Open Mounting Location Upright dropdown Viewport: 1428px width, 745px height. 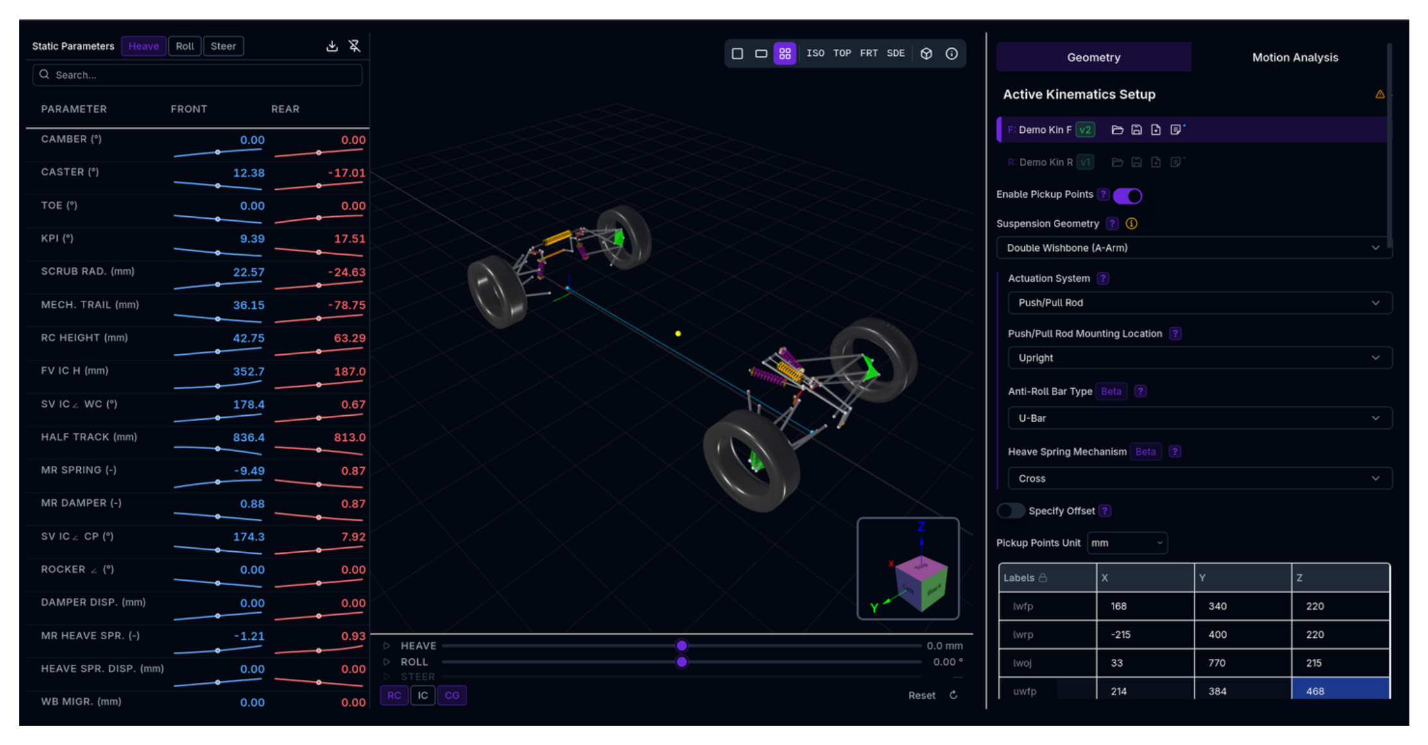click(1200, 358)
